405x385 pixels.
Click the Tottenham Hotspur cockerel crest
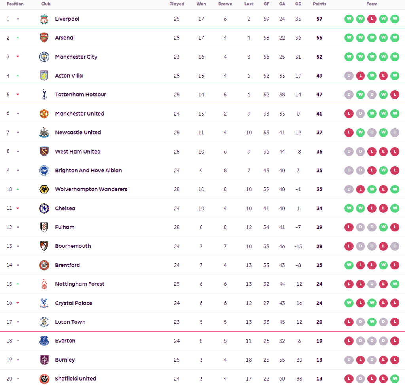44,95
